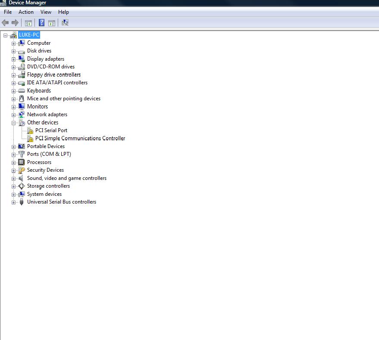Select the Security Devices category
The height and width of the screenshot is (340, 379).
click(x=45, y=170)
